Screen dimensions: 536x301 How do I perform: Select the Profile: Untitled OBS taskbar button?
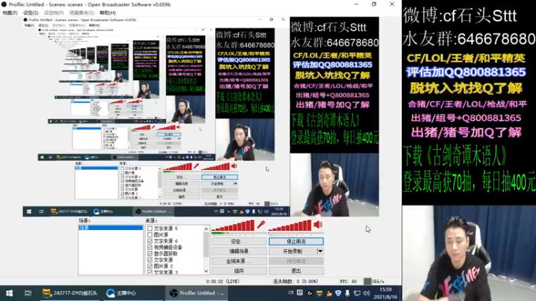(x=197, y=293)
